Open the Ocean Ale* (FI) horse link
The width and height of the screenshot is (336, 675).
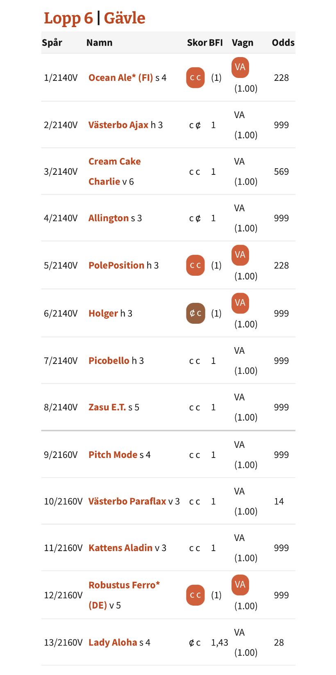coord(121,78)
